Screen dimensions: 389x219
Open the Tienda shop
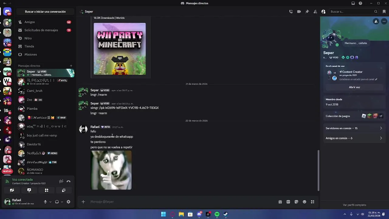click(45, 46)
